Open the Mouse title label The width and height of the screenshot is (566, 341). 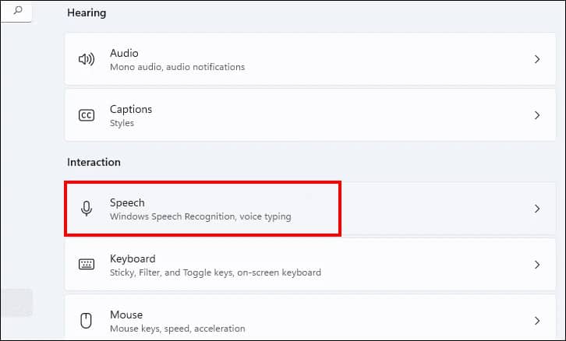coord(126,315)
